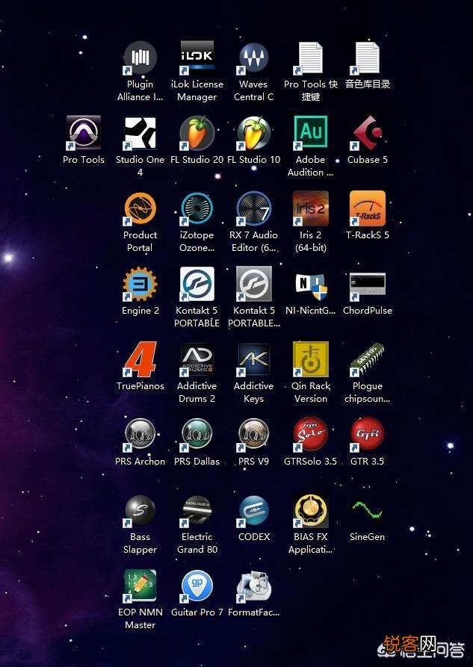Open the CODEX shortcut
Viewport: 473px width, 667px height.
point(254,510)
